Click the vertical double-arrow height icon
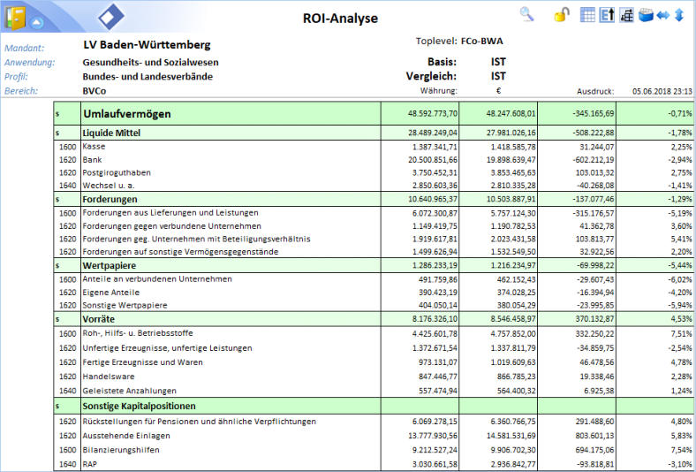 click(x=679, y=14)
